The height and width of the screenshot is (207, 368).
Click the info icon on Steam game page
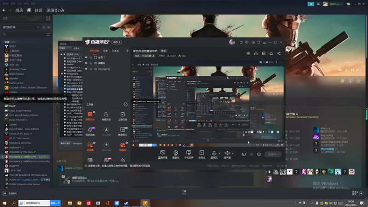pos(351,81)
